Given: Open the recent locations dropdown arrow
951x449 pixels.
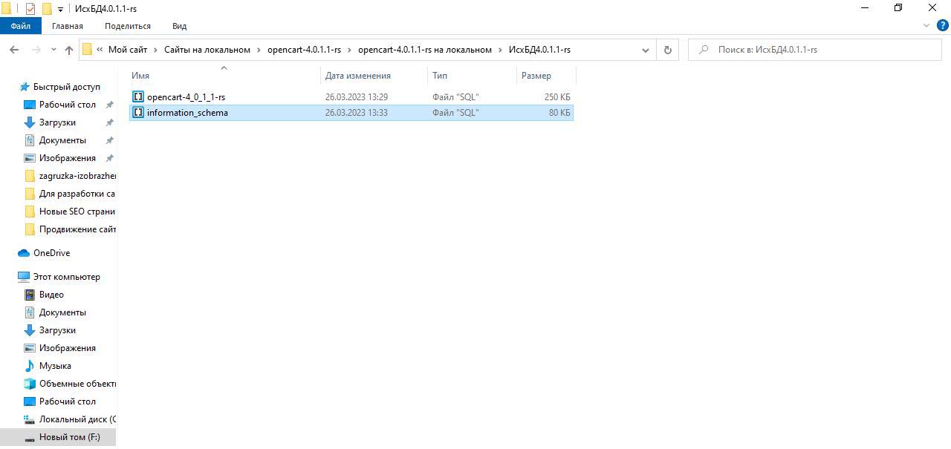Looking at the screenshot, I should [x=53, y=50].
